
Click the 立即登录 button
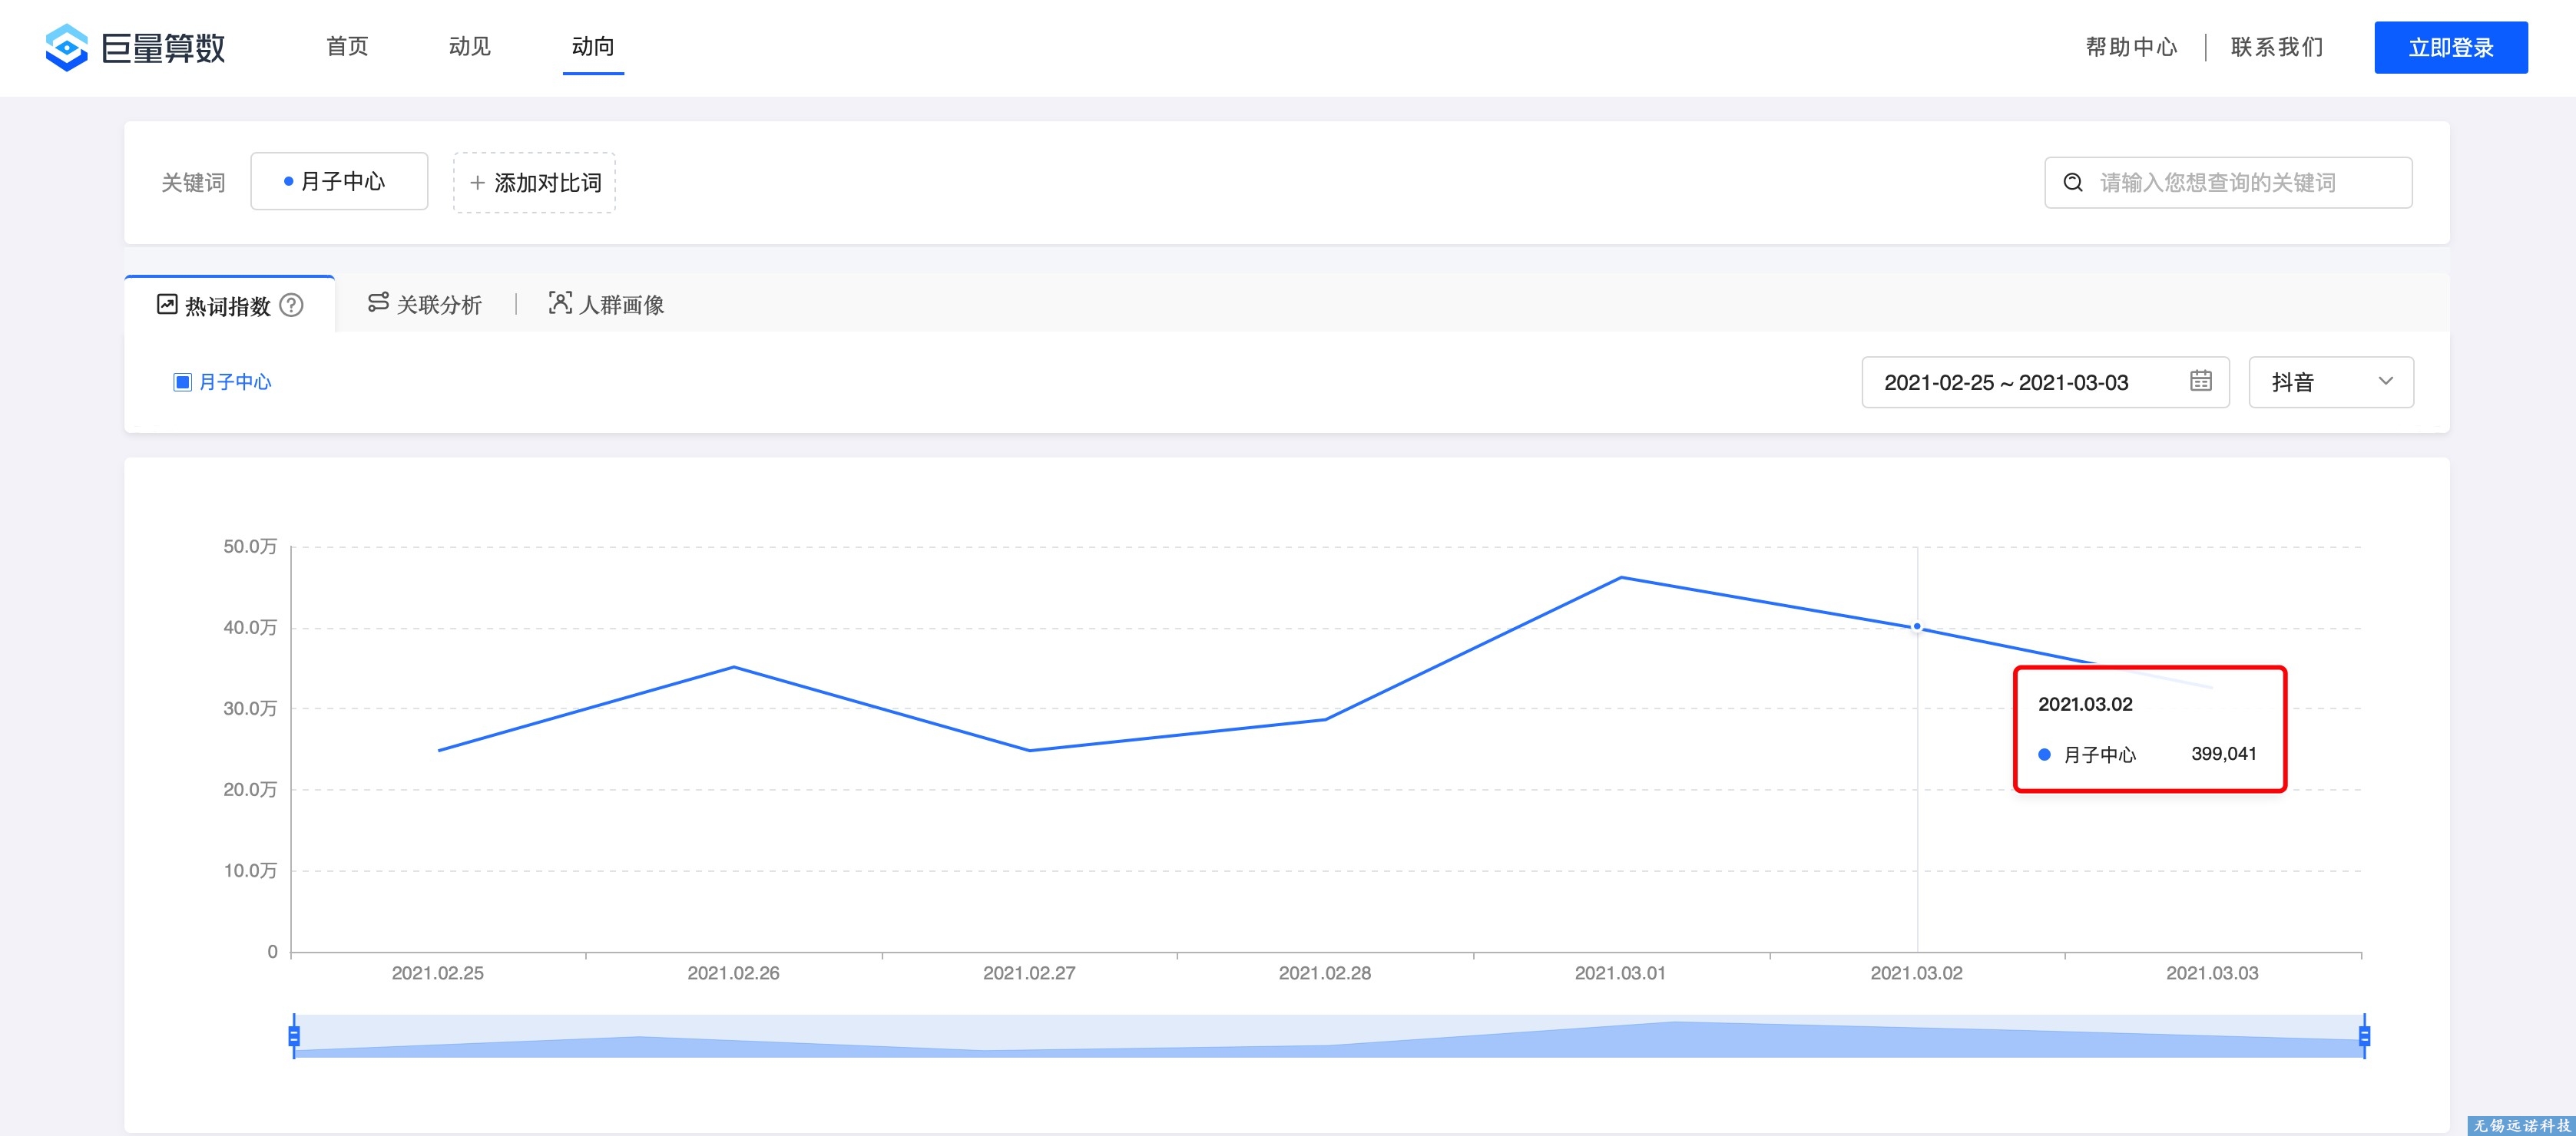2450,47
